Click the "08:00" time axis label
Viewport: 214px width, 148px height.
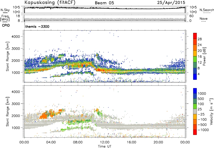[78, 142]
